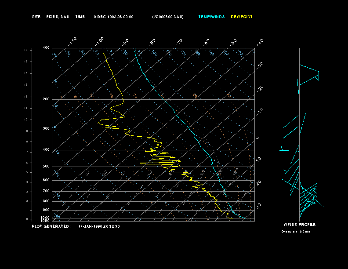Click the -40 temperature axis label
Viewport: 348px width, 269px height.
tap(260, 42)
